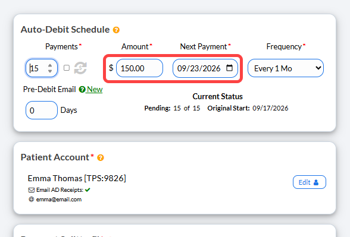Click the Pre-Debit Email green help icon
This screenshot has width=350, height=237.
(x=82, y=89)
